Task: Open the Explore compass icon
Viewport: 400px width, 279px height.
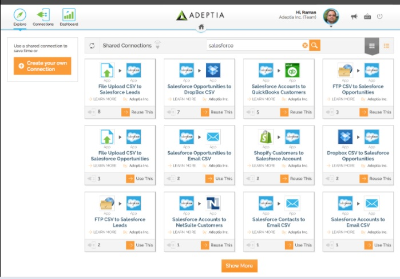Action: (20, 15)
